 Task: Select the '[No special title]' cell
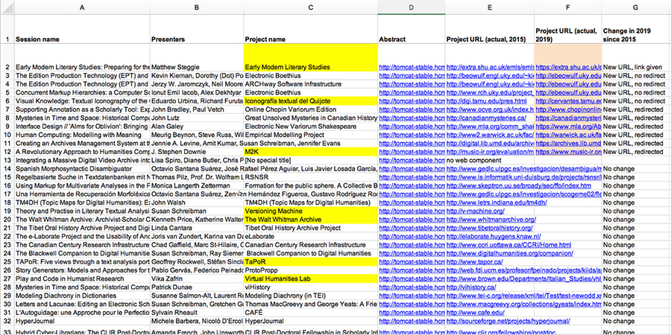click(x=311, y=160)
